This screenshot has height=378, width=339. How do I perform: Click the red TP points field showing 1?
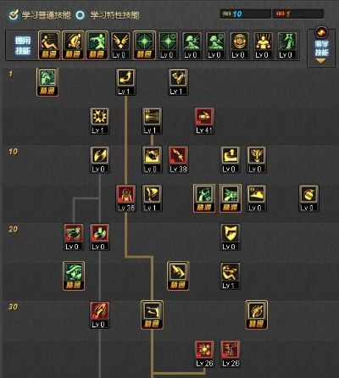point(298,14)
